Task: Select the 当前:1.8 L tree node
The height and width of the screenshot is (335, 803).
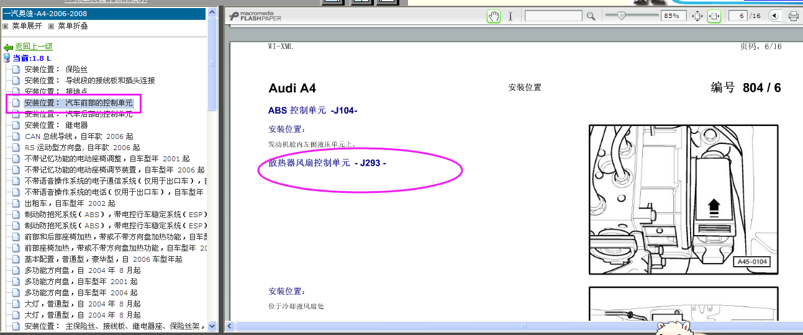Action: (32, 58)
